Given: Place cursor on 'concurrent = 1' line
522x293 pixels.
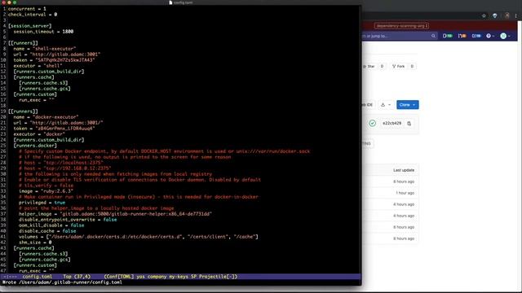Looking at the screenshot, I should [27, 9].
